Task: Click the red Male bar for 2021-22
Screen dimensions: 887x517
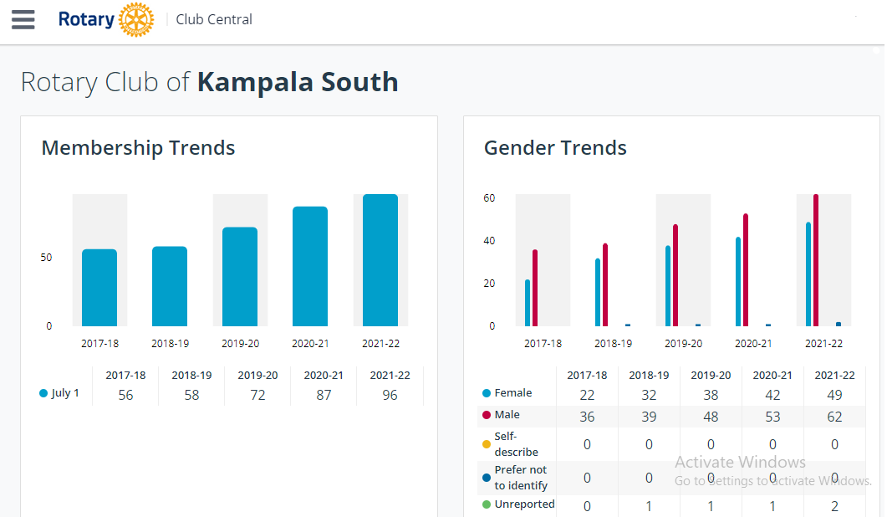Action: (x=816, y=260)
